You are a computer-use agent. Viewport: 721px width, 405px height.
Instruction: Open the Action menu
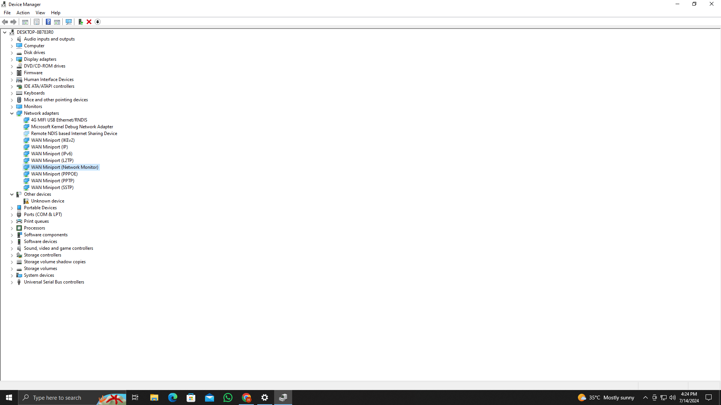(x=23, y=12)
